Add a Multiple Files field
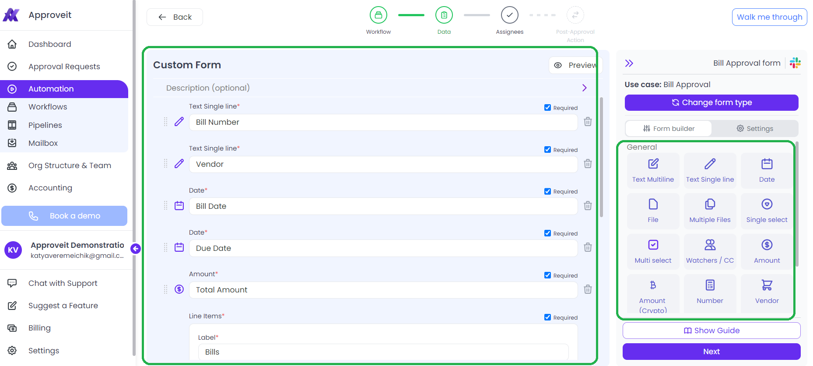 pyautogui.click(x=710, y=211)
